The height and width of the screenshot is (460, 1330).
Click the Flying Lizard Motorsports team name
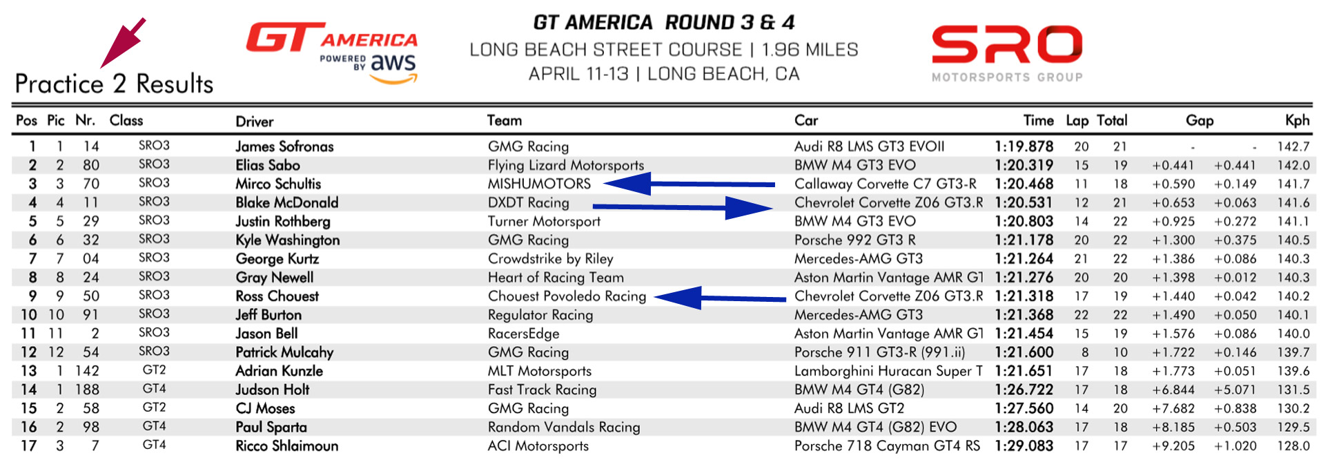[565, 165]
